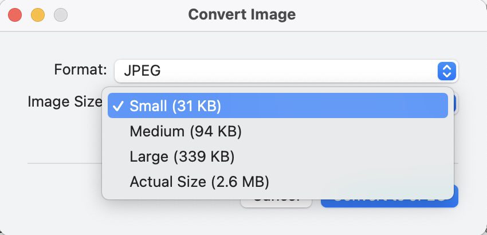Select Actual Size (2.6 MB)
487x235 pixels.
point(199,182)
